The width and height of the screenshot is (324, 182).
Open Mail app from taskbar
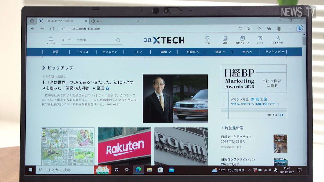tap(171, 170)
